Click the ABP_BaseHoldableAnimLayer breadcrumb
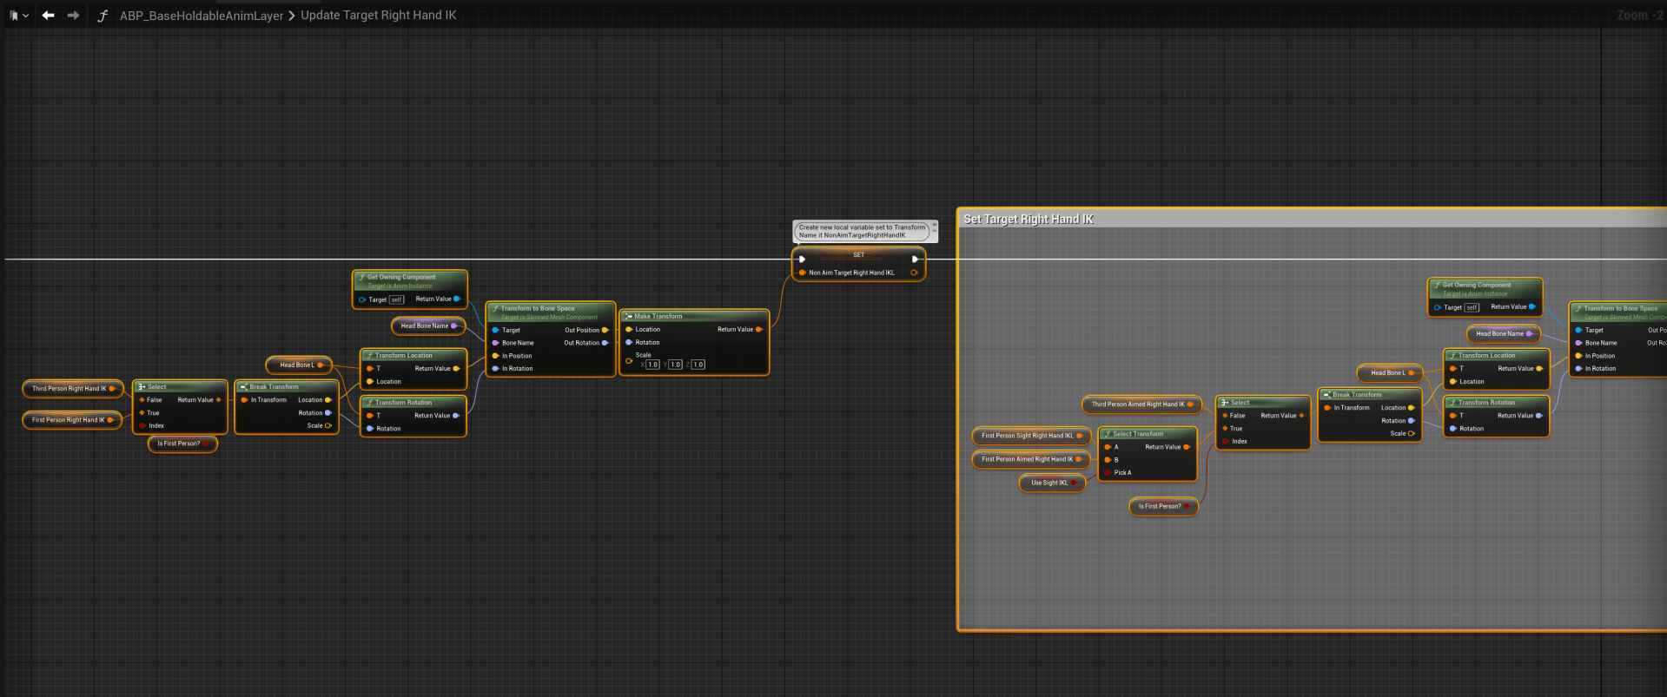This screenshot has width=1667, height=697. click(x=202, y=16)
